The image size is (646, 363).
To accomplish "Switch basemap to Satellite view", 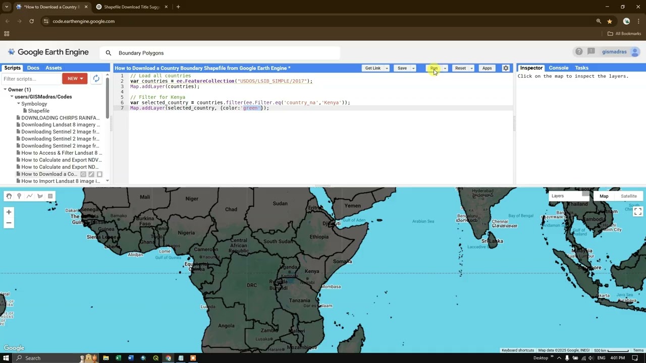I will pos(629,196).
